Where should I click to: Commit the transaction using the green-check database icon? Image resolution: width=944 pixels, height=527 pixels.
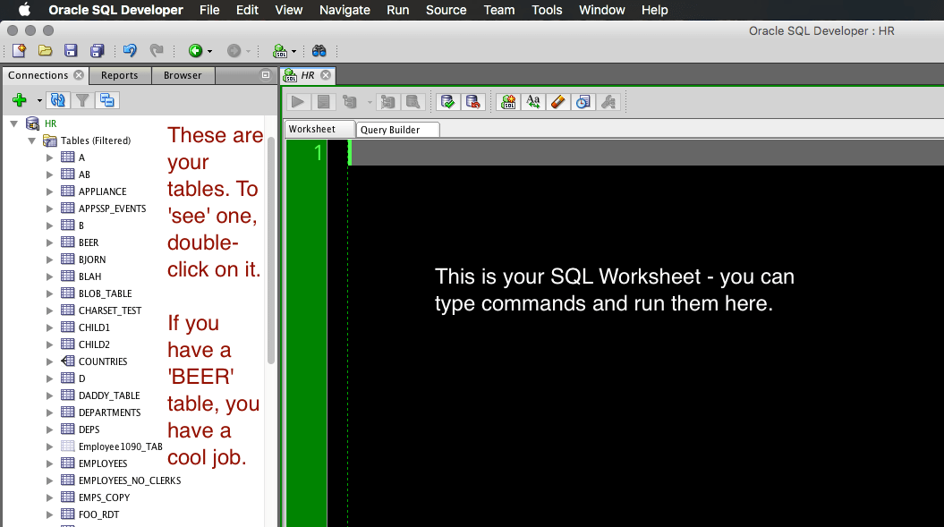click(x=447, y=101)
